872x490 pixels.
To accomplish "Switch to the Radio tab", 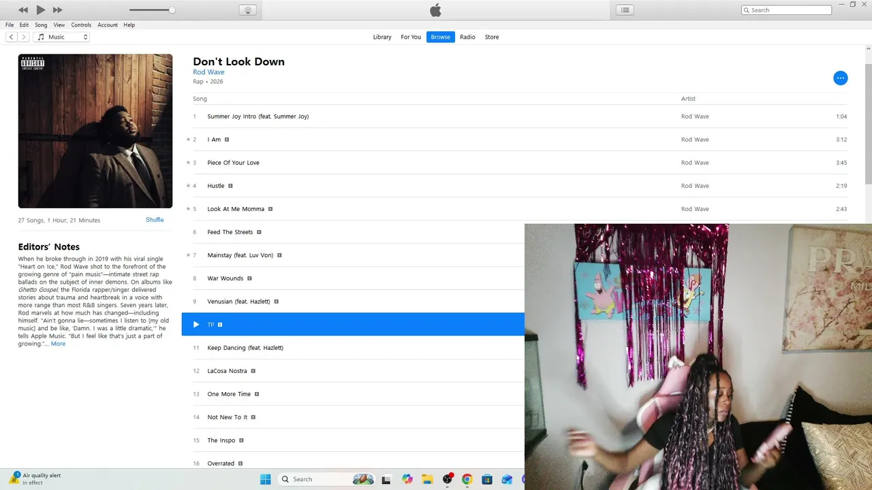I will (x=467, y=37).
